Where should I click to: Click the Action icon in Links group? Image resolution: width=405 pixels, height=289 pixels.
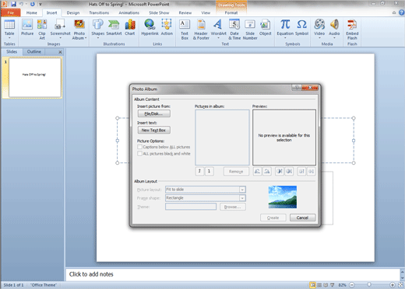(x=167, y=25)
